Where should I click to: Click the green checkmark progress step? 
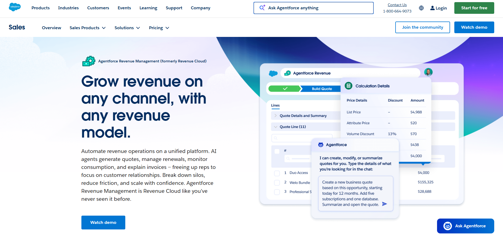pos(285,89)
